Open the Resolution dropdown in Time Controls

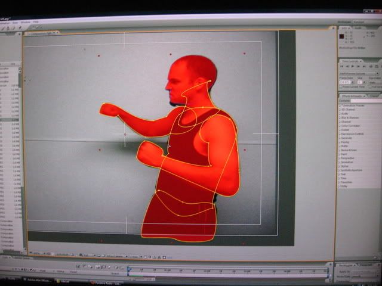(375, 82)
